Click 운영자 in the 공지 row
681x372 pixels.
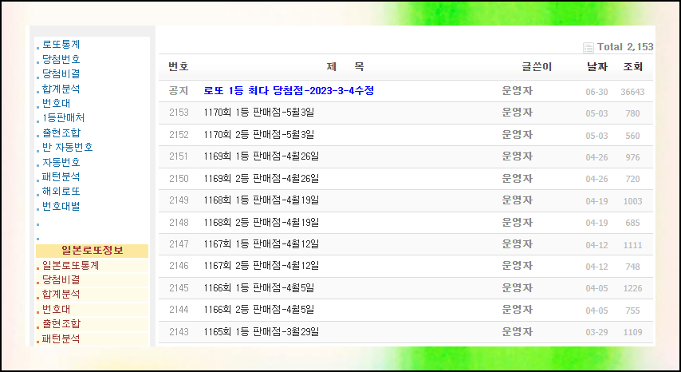click(518, 91)
